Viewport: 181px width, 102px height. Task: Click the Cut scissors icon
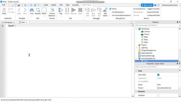tap(9, 9)
